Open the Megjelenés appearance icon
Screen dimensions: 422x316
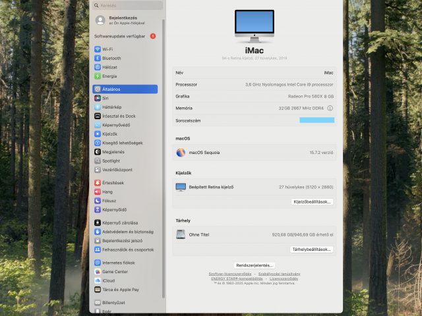point(98,152)
